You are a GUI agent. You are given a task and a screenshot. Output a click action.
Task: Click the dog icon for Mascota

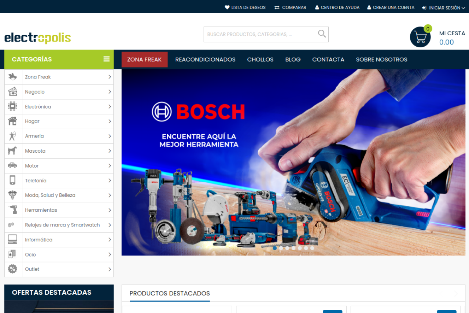13,151
